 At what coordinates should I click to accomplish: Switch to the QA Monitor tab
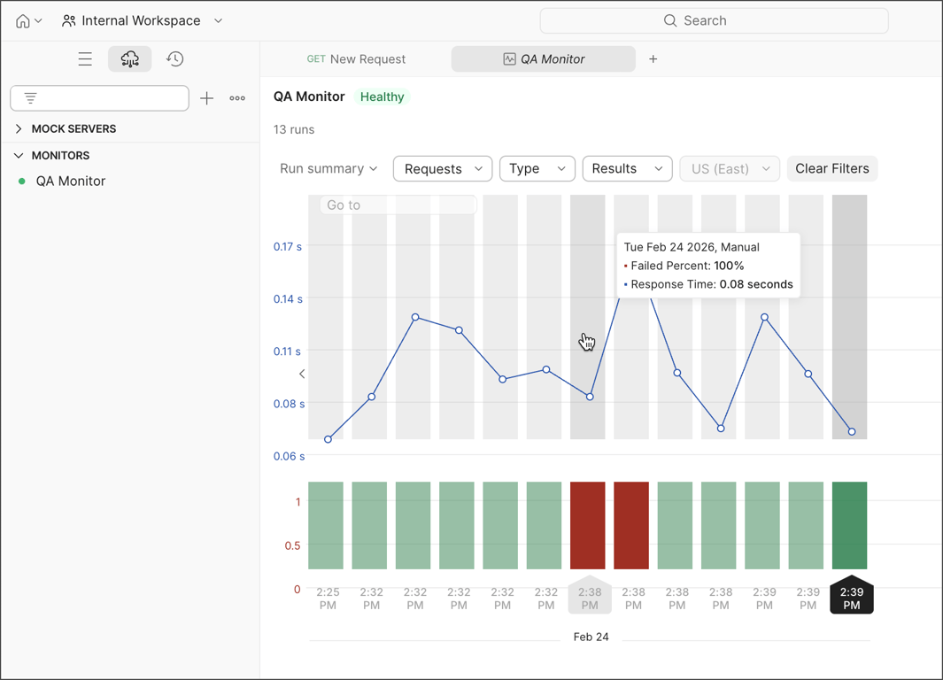point(543,58)
